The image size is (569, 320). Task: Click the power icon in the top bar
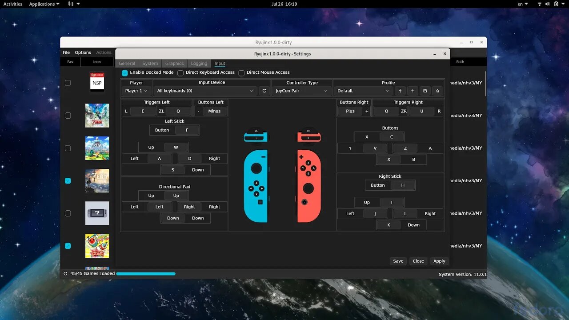(556, 4)
